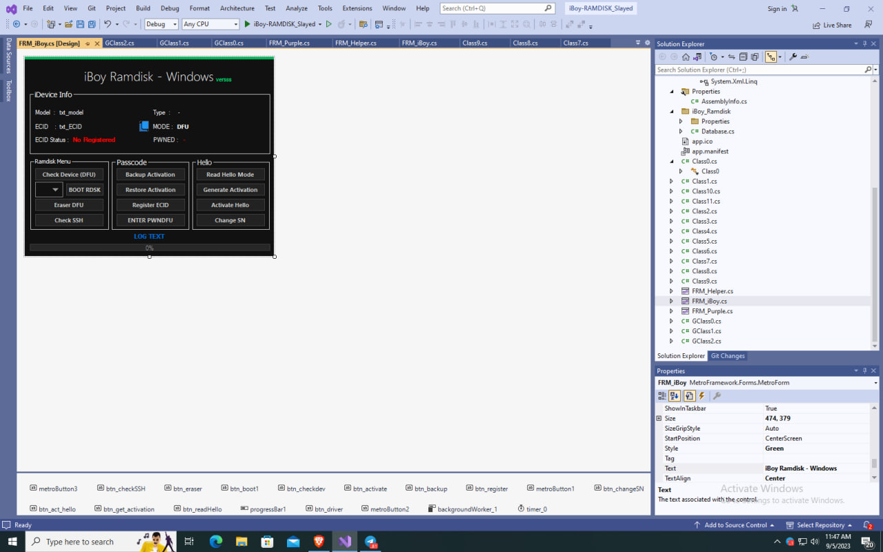Click the Properties page icon in the Properties panel
Viewport: 883px width, 552px height.
point(688,396)
